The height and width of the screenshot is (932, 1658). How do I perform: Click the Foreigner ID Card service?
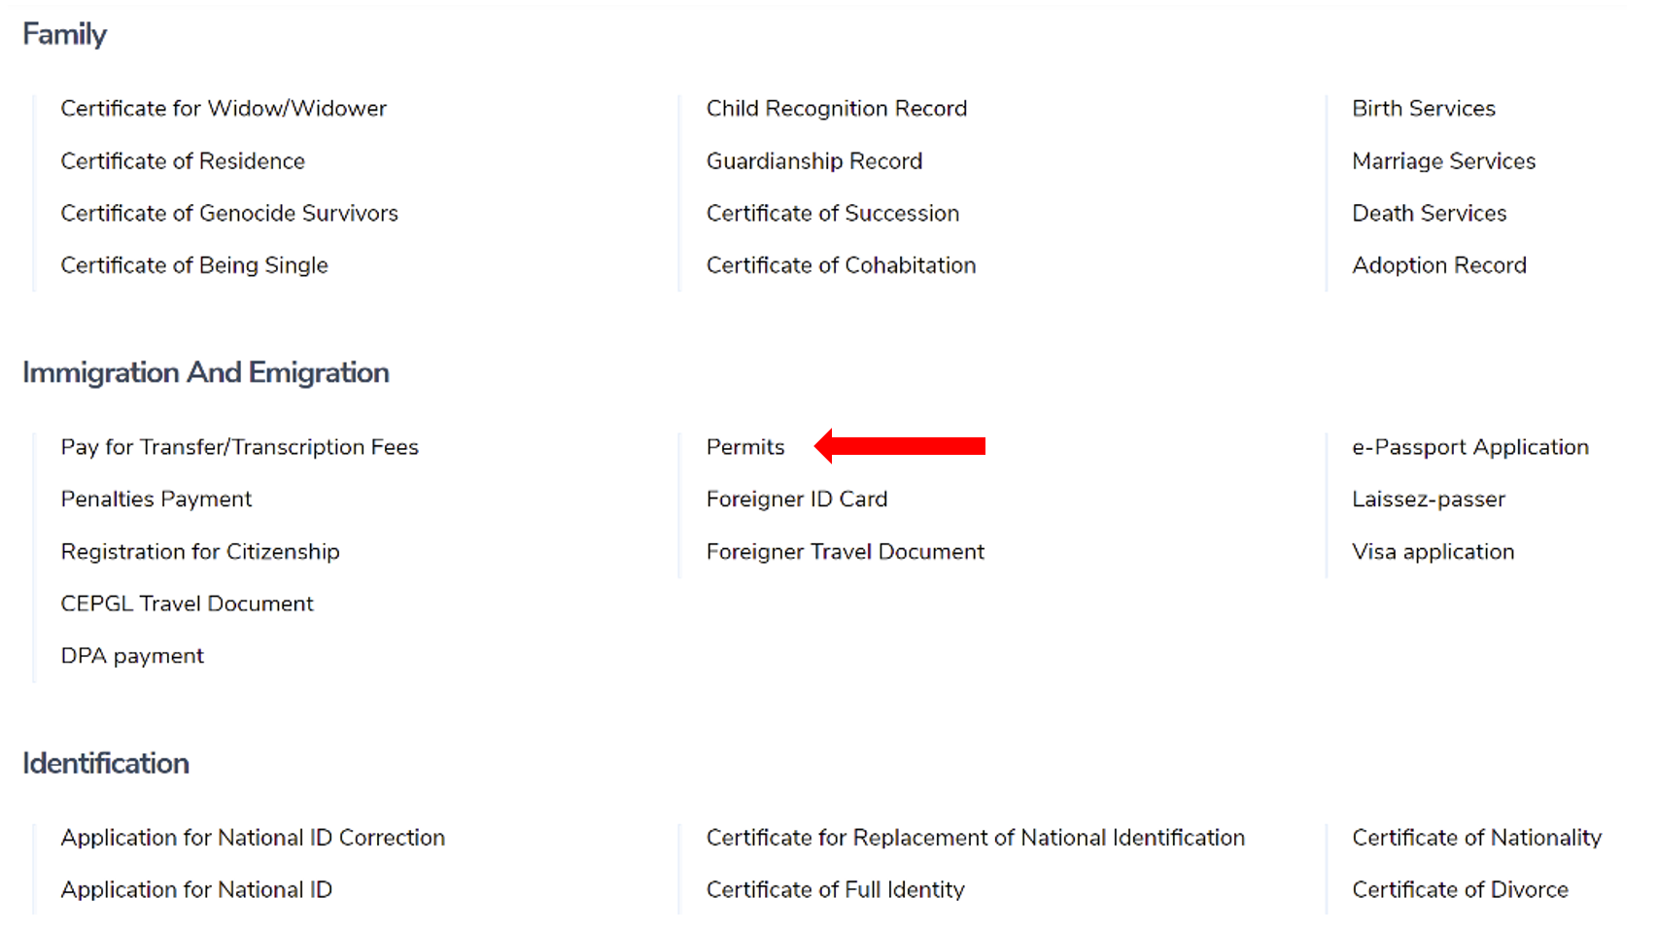click(x=797, y=499)
